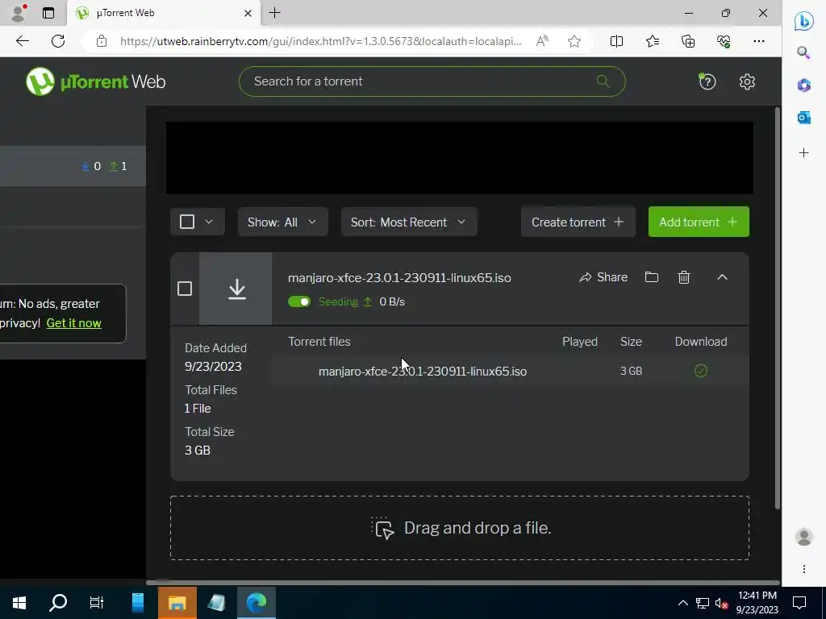Click the horizontal scrollbar at bottom
The height and width of the screenshot is (619, 826).
click(462, 582)
